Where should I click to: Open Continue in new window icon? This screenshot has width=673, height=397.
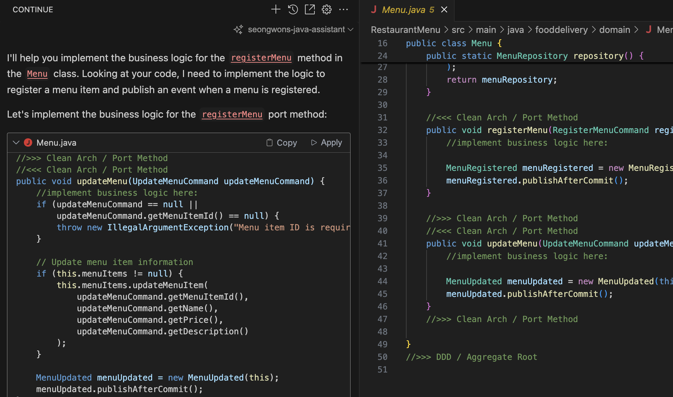(x=310, y=9)
